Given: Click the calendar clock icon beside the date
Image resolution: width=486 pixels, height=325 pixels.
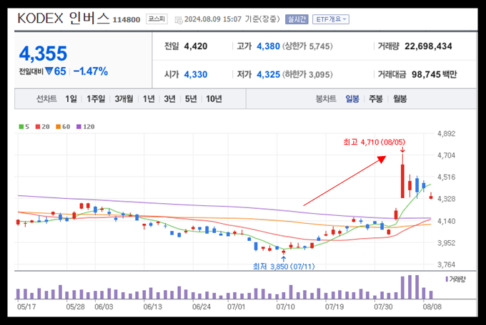Looking at the screenshot, I should (179, 20).
